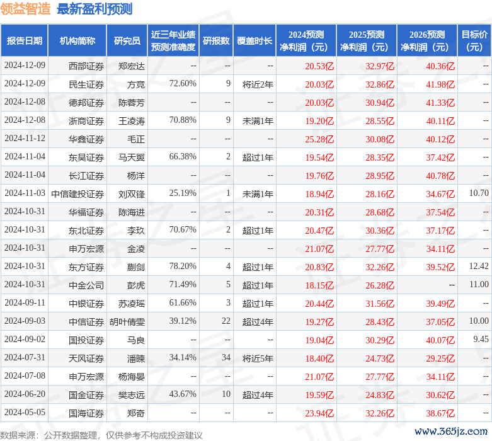Screen dimensions: 492x441
Task: Click analyst 王凌涛
Action: point(132,121)
